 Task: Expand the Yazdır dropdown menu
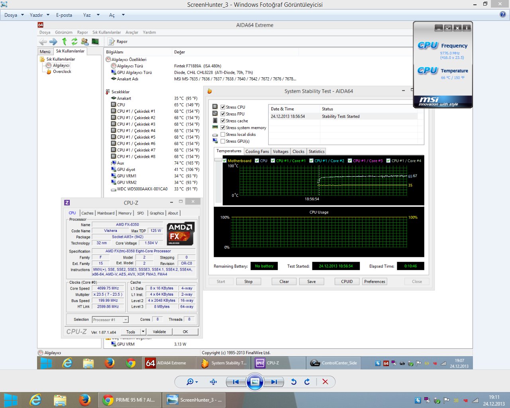[39, 15]
